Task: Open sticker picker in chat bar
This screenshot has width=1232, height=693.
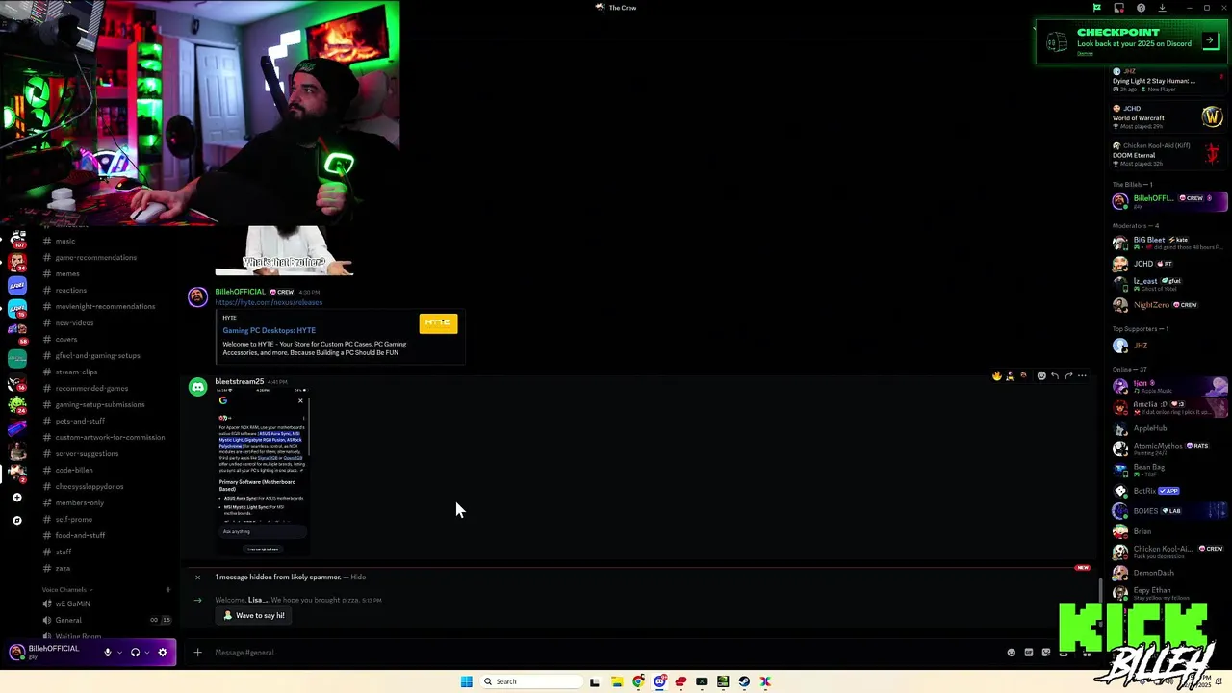Action: coord(1046,652)
